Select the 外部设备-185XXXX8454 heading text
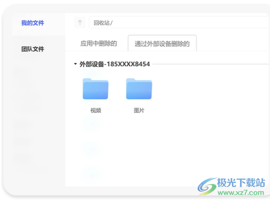Image resolution: width=270 pixels, height=200 pixels. [x=115, y=64]
